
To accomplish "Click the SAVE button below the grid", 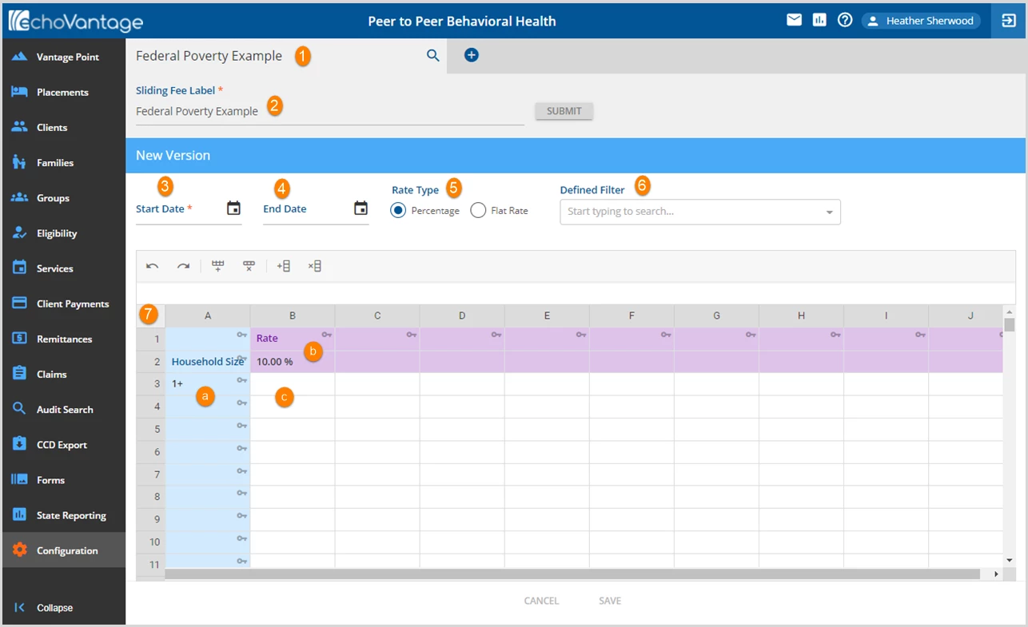I will click(x=610, y=601).
